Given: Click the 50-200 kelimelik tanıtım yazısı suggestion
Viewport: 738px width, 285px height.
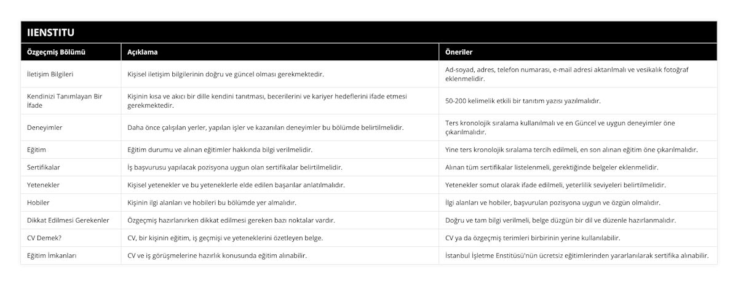Looking at the screenshot, I should coord(523,100).
